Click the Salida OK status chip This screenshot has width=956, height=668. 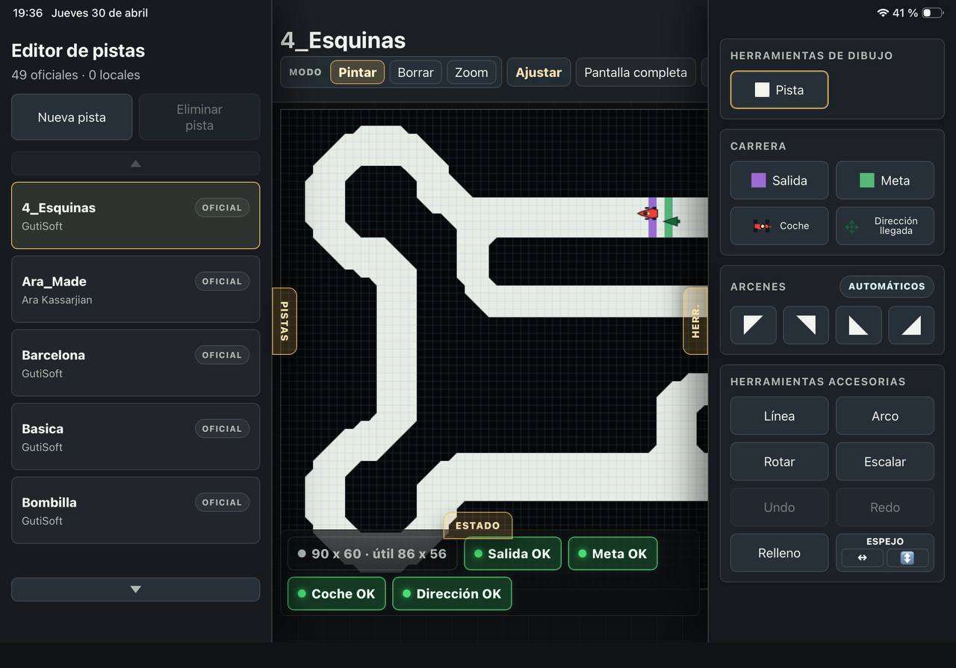(512, 554)
